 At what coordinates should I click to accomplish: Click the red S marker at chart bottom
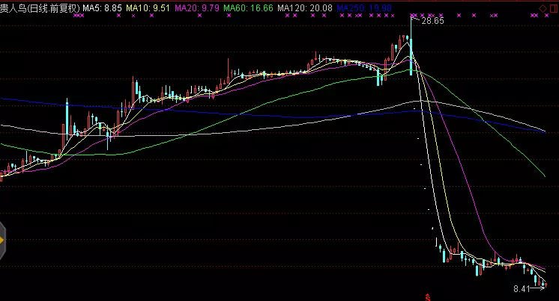tap(428, 296)
